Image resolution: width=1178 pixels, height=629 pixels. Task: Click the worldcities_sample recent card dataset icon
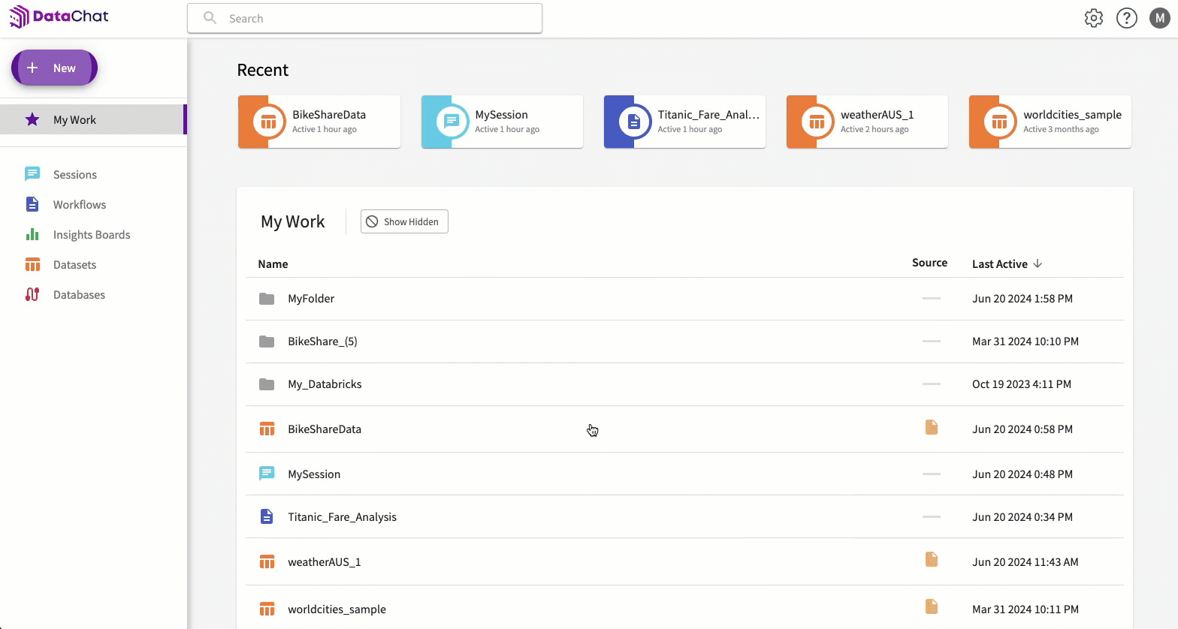click(999, 122)
